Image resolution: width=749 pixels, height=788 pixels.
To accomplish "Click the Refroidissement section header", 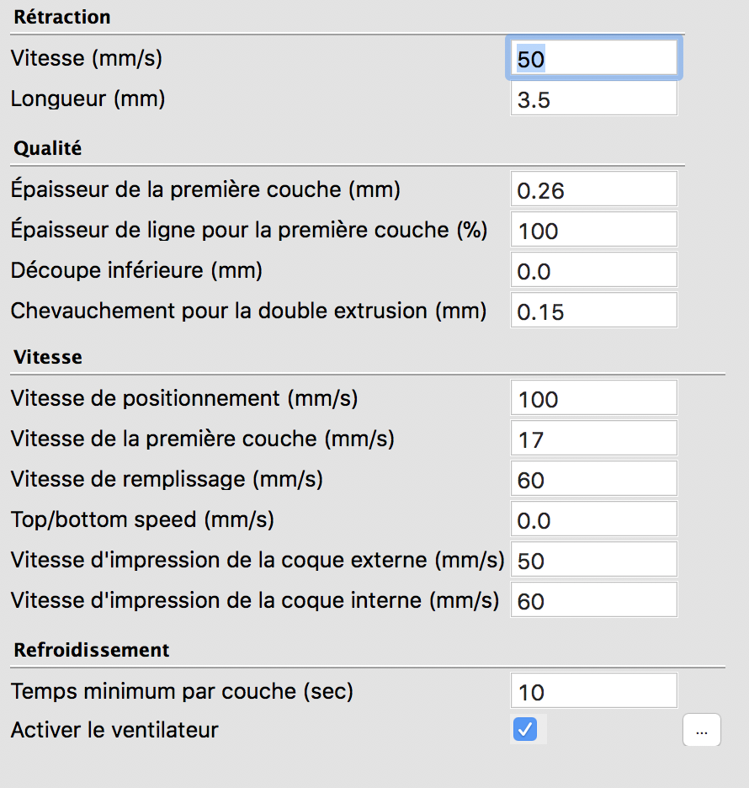I will (x=92, y=651).
